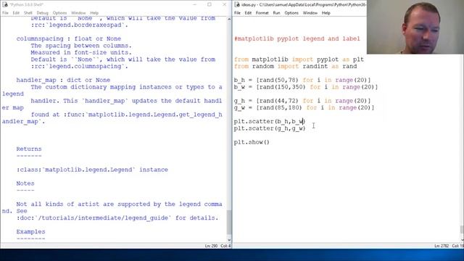This screenshot has width=464, height=261.
Task: Open Help menu in Python Shell window
Action: tap(94, 13)
